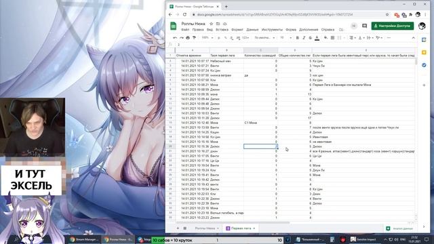Viewport: 434px width, 244px height.
Task: Open Tasks in the side panel
Action: tap(424, 65)
